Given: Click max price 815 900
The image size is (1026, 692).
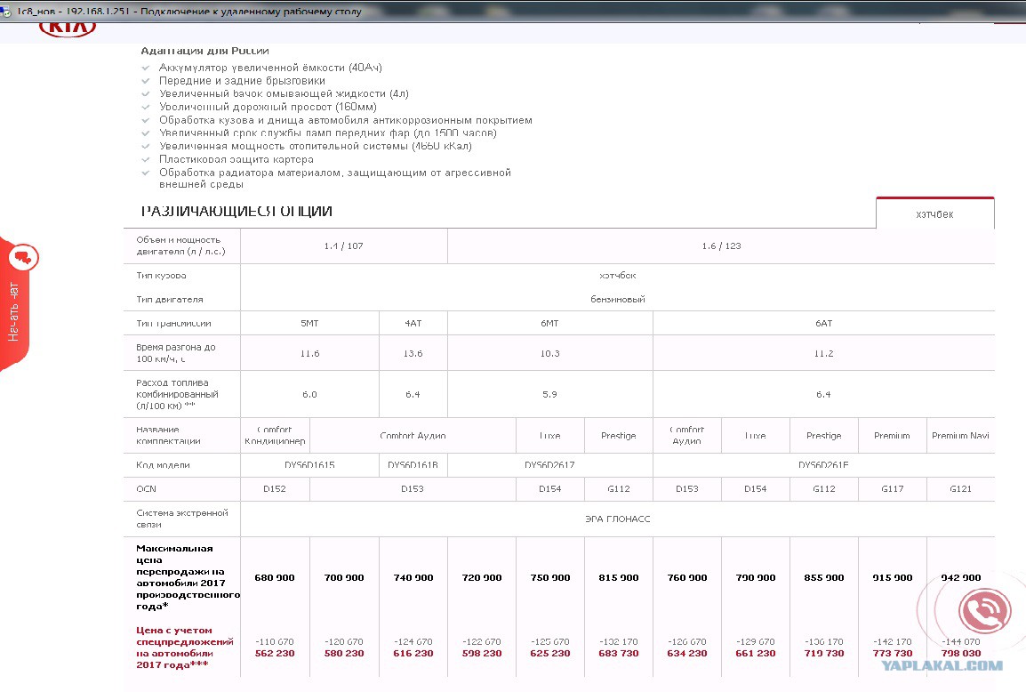Looking at the screenshot, I should click(x=618, y=577).
